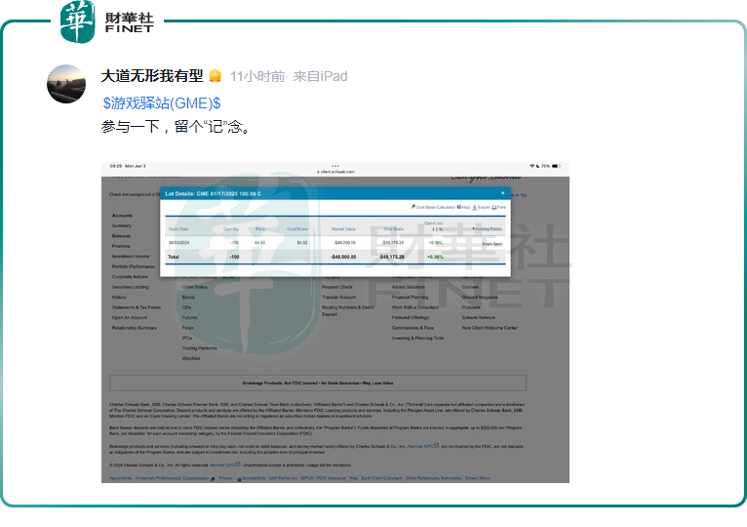Screen dimensions: 747x527
Task: Open IPOs link
Action: [187, 338]
